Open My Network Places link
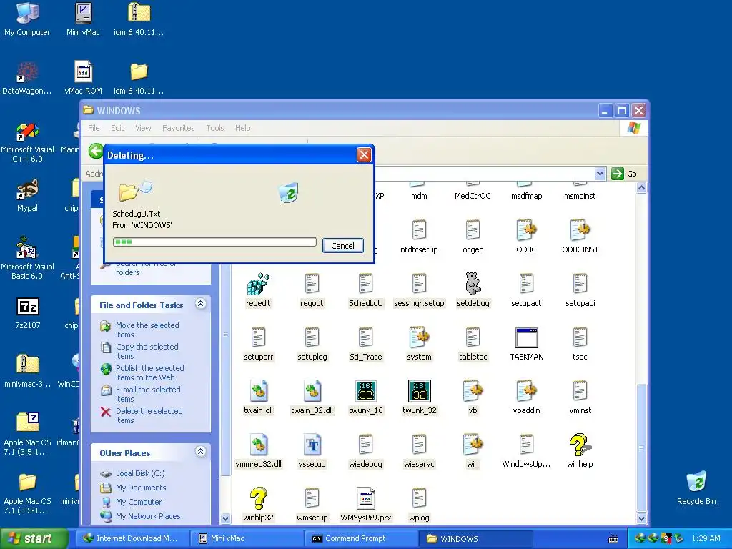732x549 pixels. [x=148, y=516]
